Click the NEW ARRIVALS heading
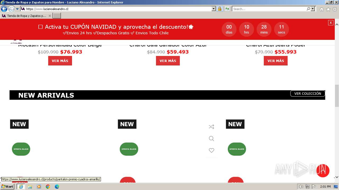This screenshot has width=339, height=190. tap(46, 95)
